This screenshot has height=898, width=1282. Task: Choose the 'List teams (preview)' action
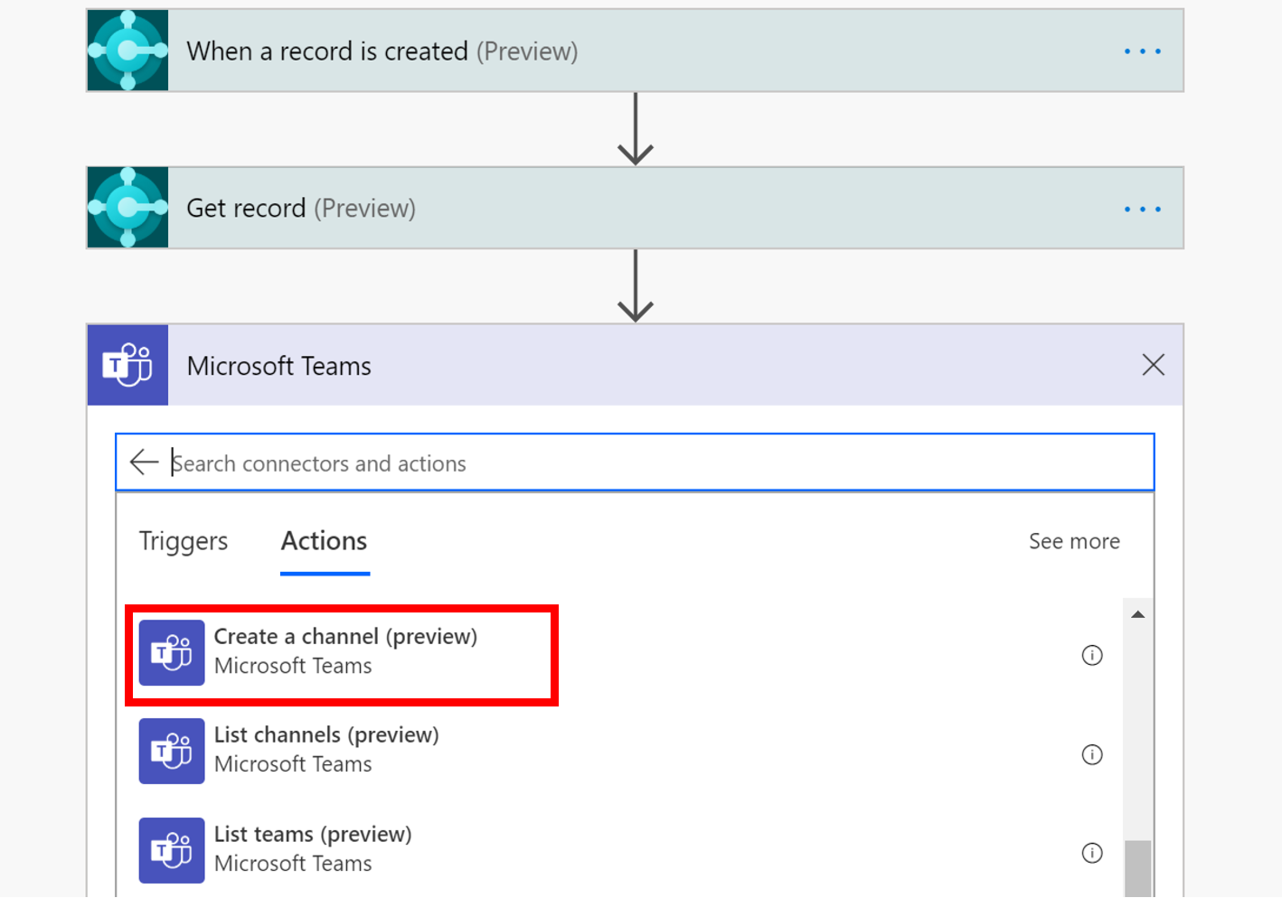(x=620, y=849)
